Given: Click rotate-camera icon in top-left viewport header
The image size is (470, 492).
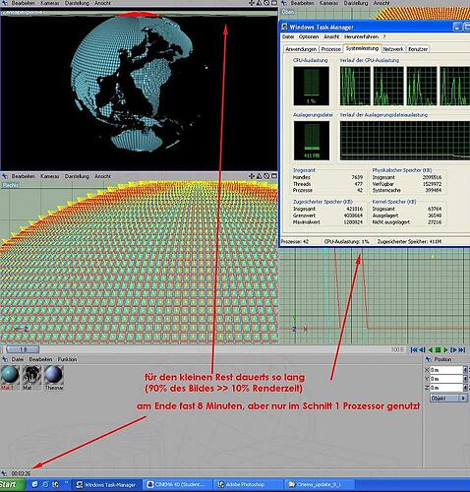Looking at the screenshot, I should point(266,3).
